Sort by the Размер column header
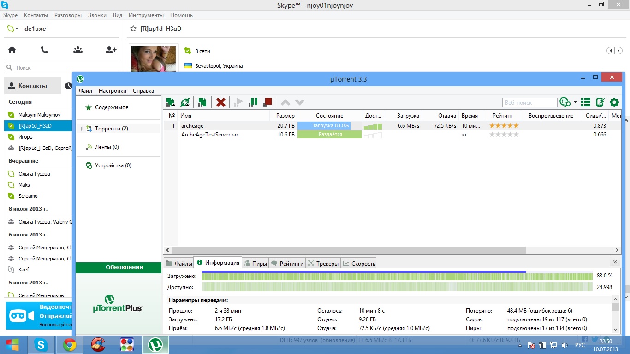The height and width of the screenshot is (354, 630). click(x=283, y=116)
